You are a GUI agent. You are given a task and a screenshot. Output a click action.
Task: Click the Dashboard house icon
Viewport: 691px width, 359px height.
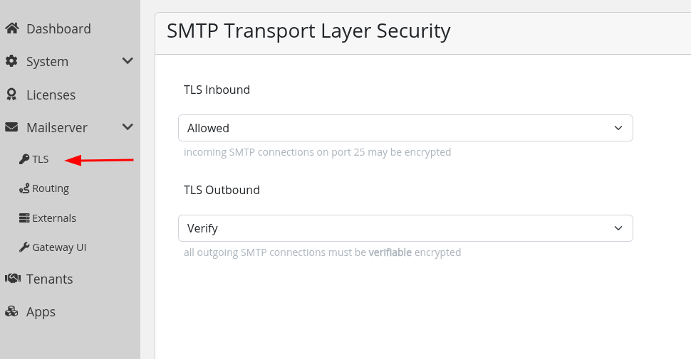point(11,28)
